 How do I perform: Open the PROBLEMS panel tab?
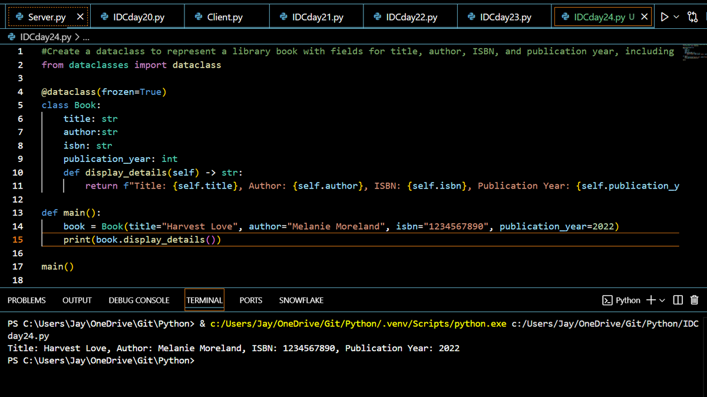[27, 300]
